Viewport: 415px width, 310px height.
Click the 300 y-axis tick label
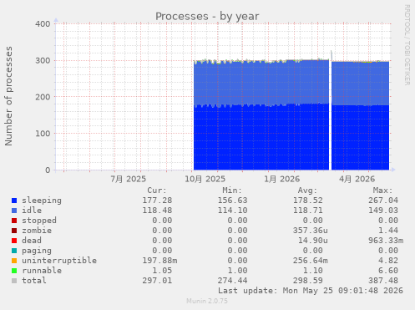(43, 60)
